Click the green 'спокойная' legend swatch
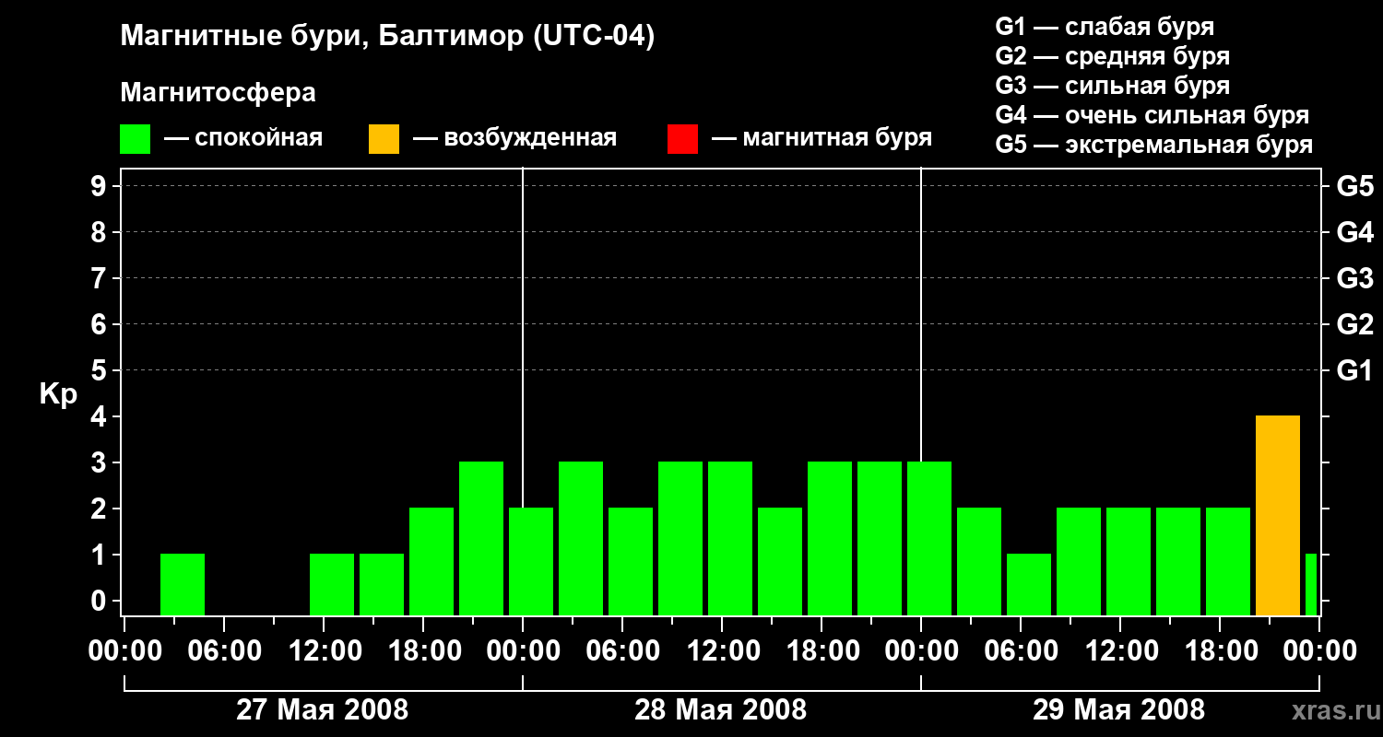Viewport: 1383px width, 737px height. tap(135, 139)
